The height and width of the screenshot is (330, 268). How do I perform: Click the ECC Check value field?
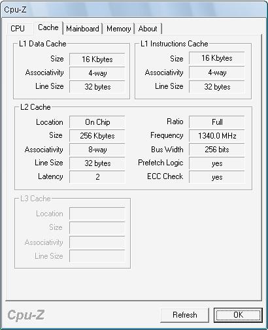tap(217, 177)
